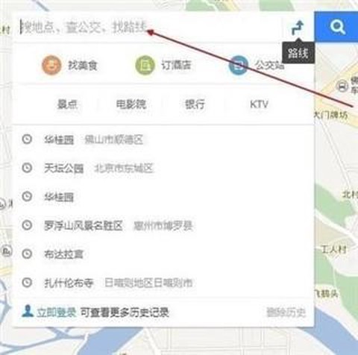358x355 pixels.
Task: Click the user icon beside 立即登录
Action: (28, 311)
